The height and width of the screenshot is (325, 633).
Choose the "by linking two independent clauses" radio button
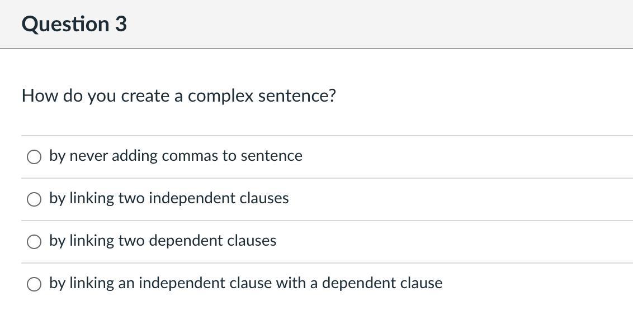(34, 199)
